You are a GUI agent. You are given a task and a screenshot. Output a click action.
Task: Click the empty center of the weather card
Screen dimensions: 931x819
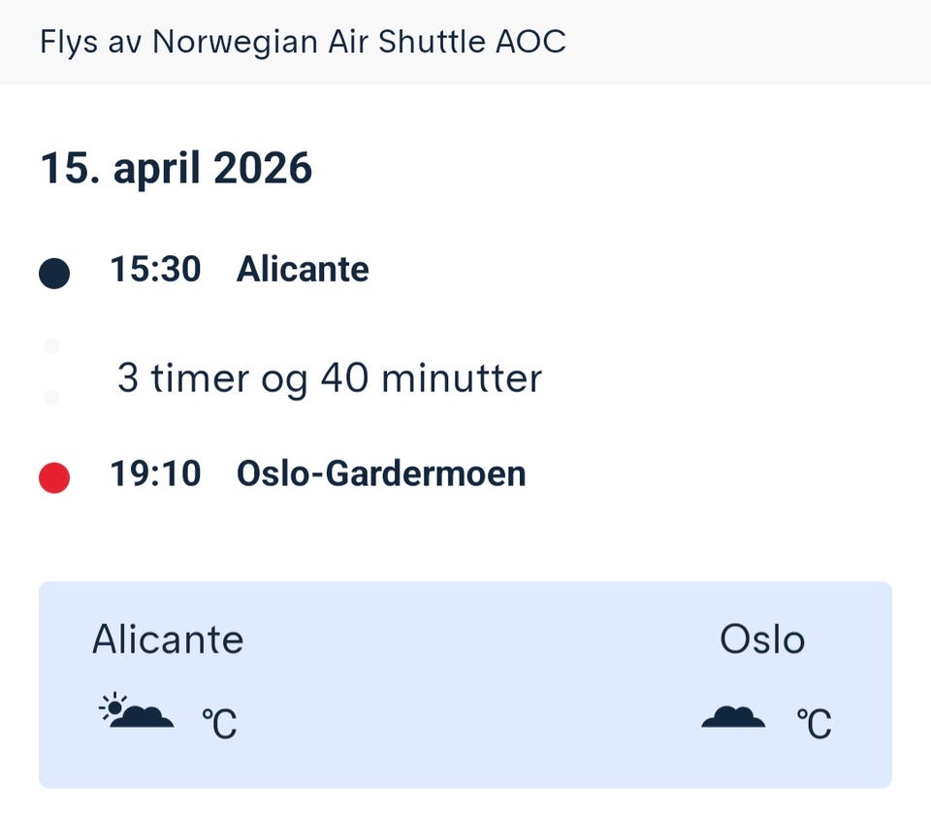pyautogui.click(x=465, y=685)
